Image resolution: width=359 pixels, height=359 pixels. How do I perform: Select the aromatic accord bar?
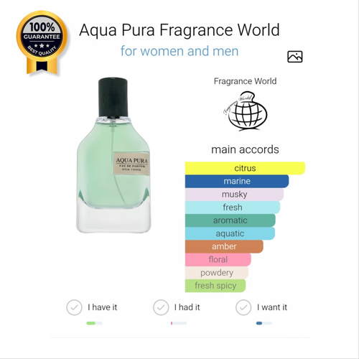[230, 220]
